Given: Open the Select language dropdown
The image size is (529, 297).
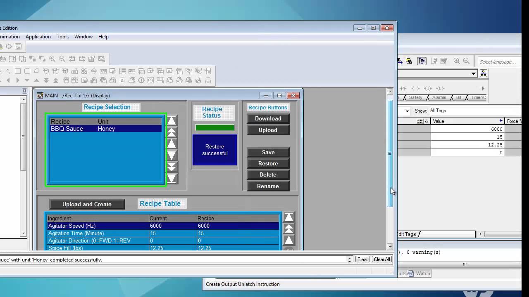Looking at the screenshot, I should (499, 62).
